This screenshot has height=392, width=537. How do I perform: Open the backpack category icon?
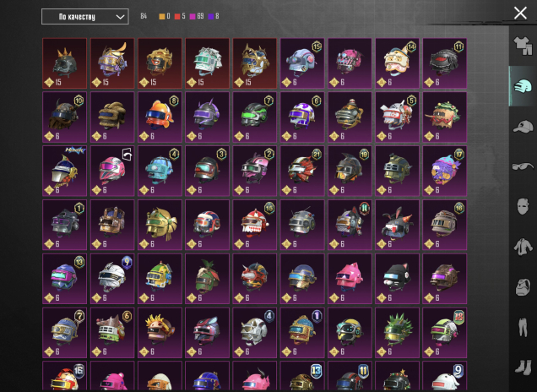click(x=523, y=286)
